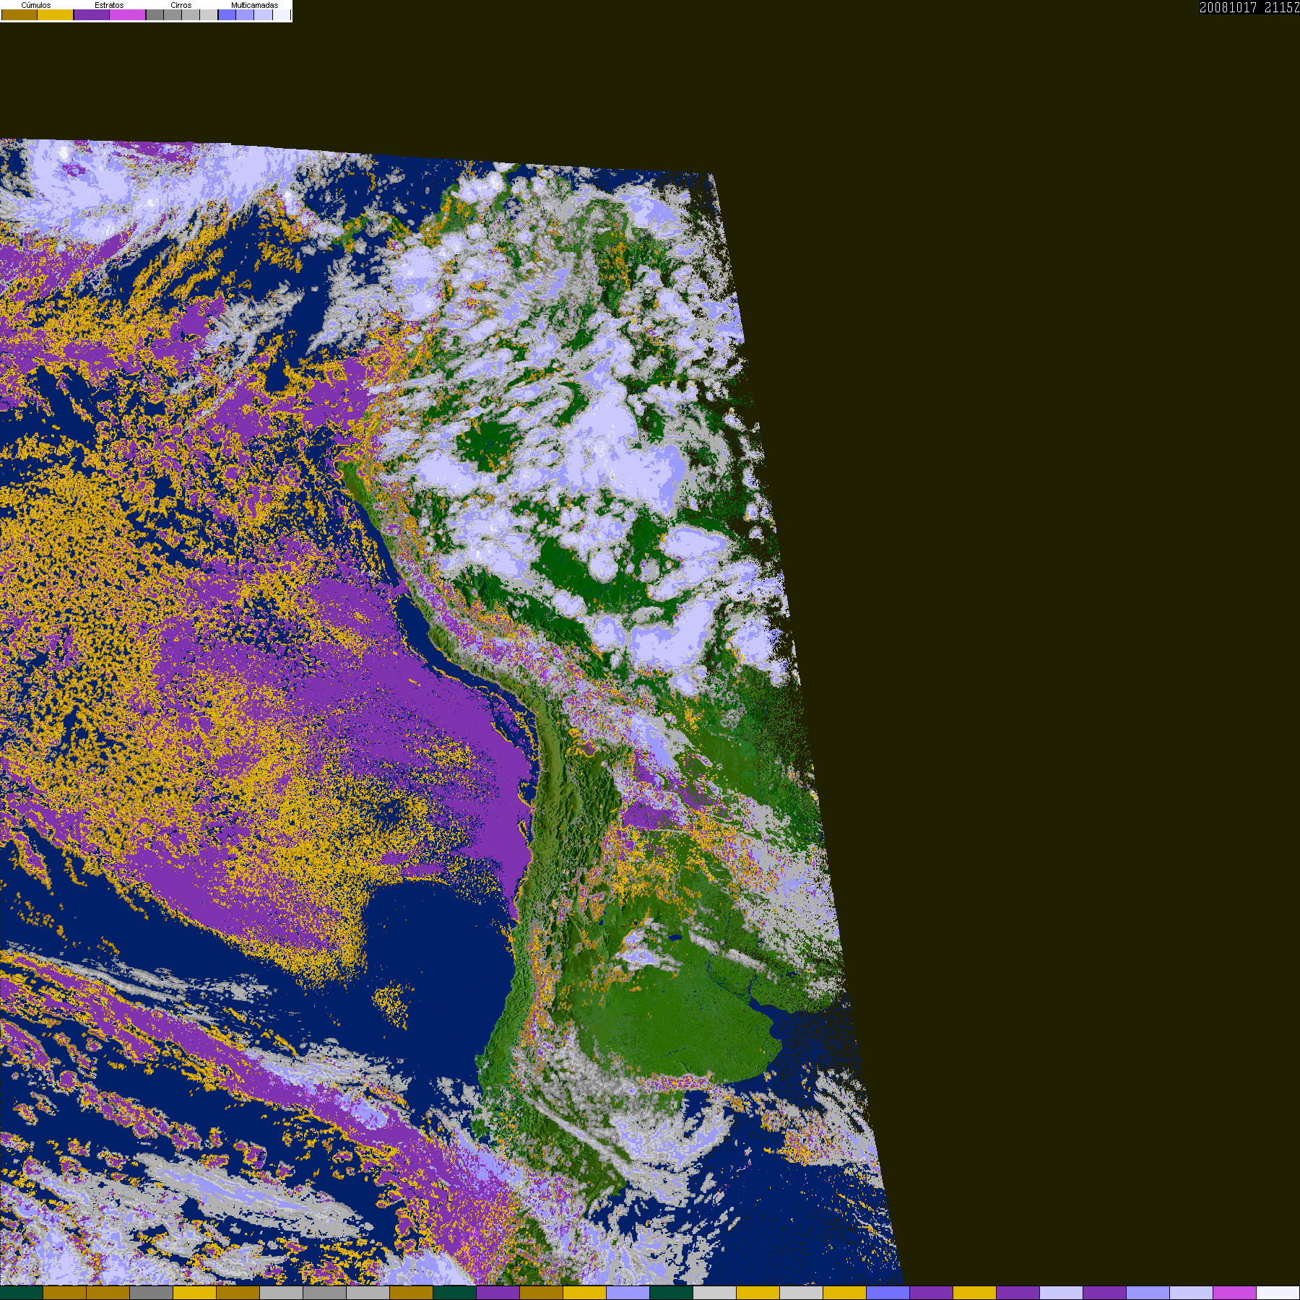
Task: Click the 20081017 2115Z timestamp
Action: click(x=1249, y=7)
